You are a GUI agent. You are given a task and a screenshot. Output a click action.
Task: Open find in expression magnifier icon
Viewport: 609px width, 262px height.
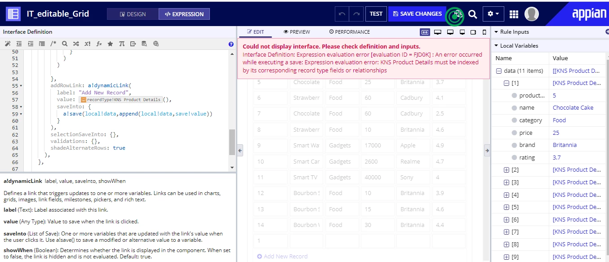[65, 44]
